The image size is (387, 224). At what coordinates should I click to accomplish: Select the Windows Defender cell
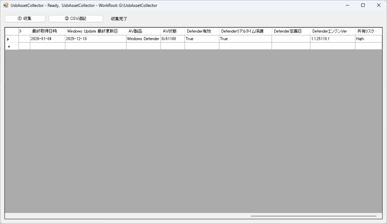pyautogui.click(x=143, y=39)
